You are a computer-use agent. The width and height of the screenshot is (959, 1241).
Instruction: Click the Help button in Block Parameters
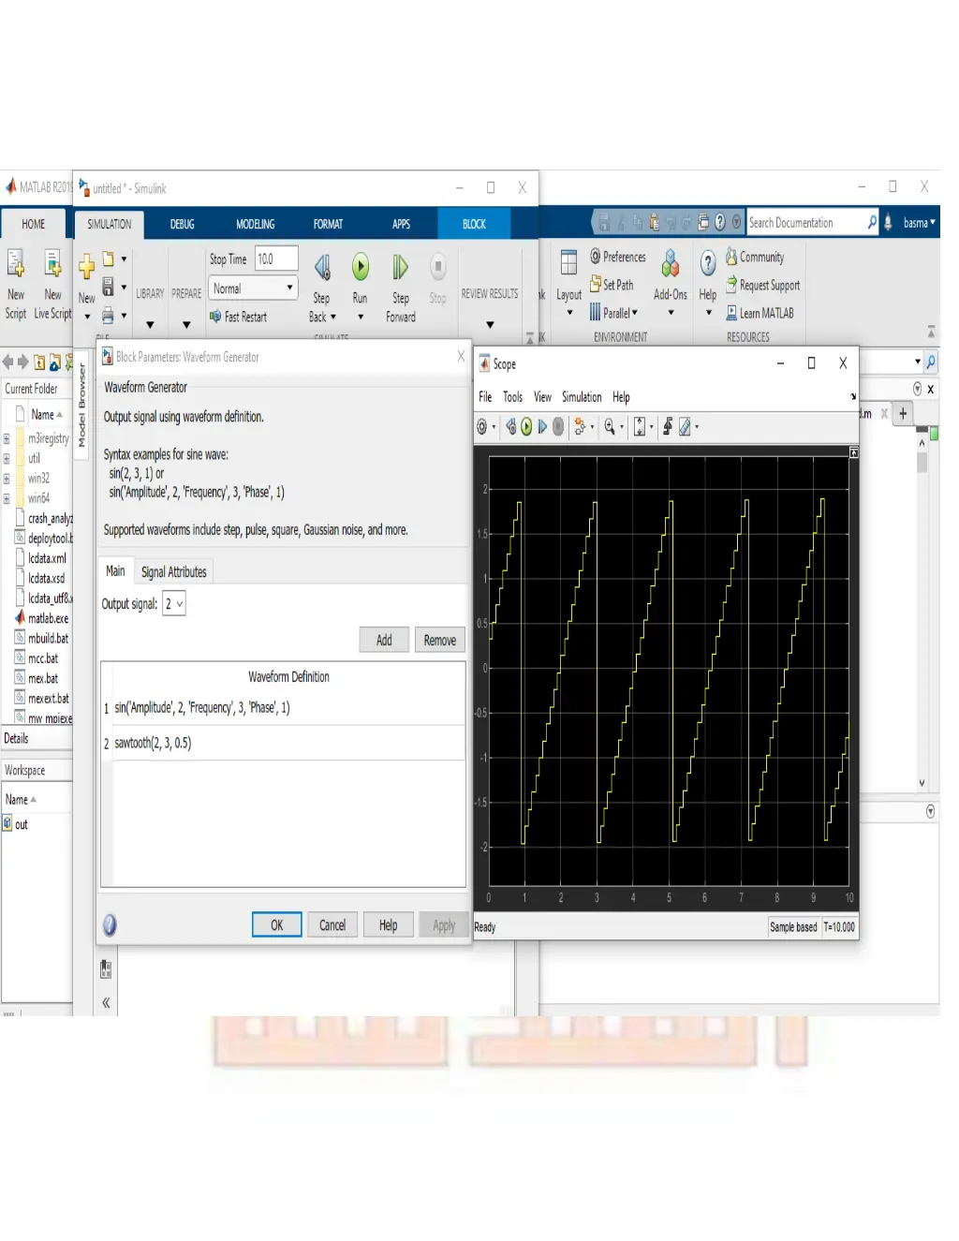(x=388, y=925)
